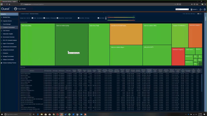Viewport: 207px width, 116px height.
Task: Go back in the browser
Action: click(x=2, y=4)
